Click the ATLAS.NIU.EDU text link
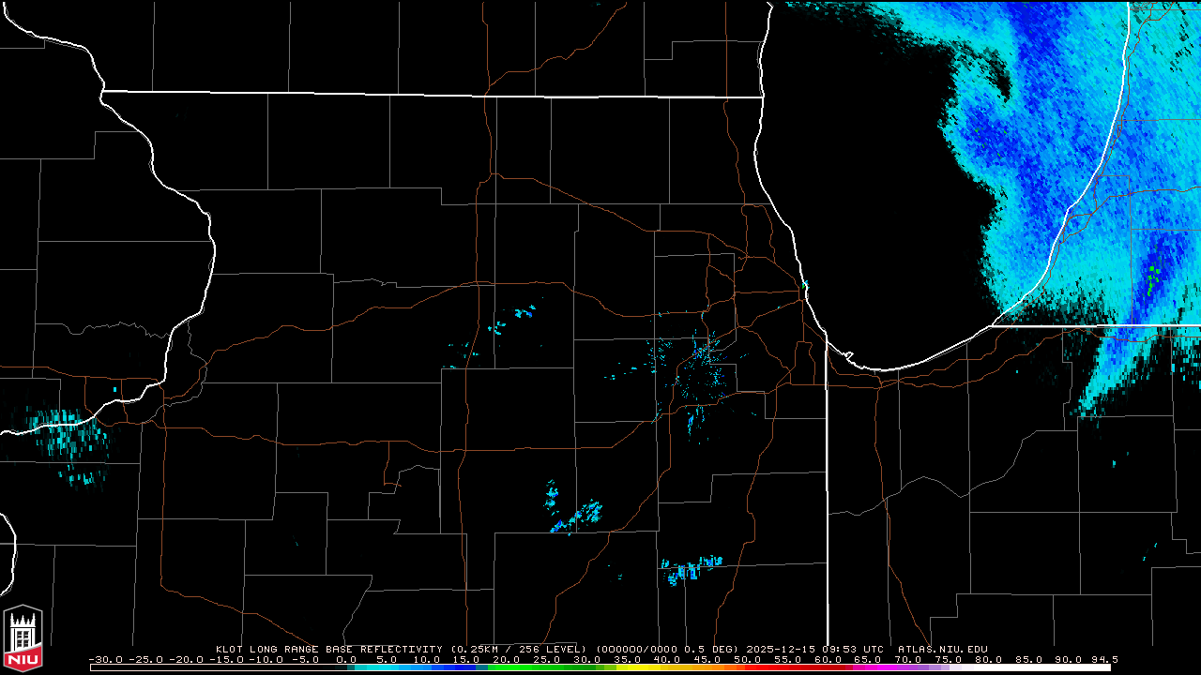The height and width of the screenshot is (675, 1201). coord(942,649)
